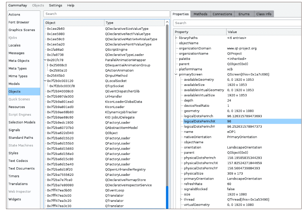
Task: Expand the libraryPaths property row
Action: point(176,38)
